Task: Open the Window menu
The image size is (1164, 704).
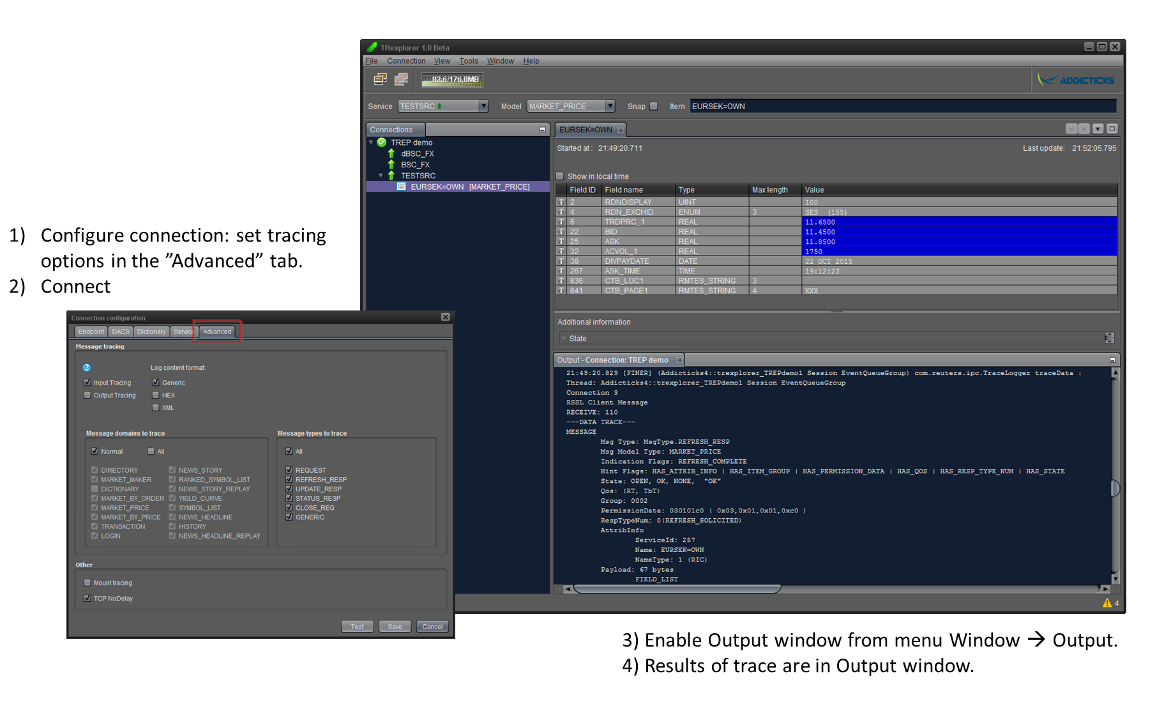Action: click(501, 61)
